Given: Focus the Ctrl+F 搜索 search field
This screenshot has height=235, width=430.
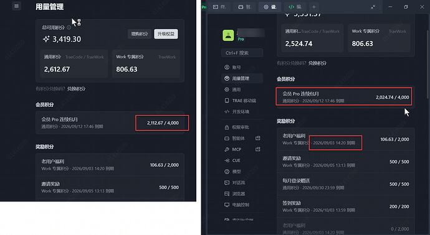Looking at the screenshot, I should point(242,53).
